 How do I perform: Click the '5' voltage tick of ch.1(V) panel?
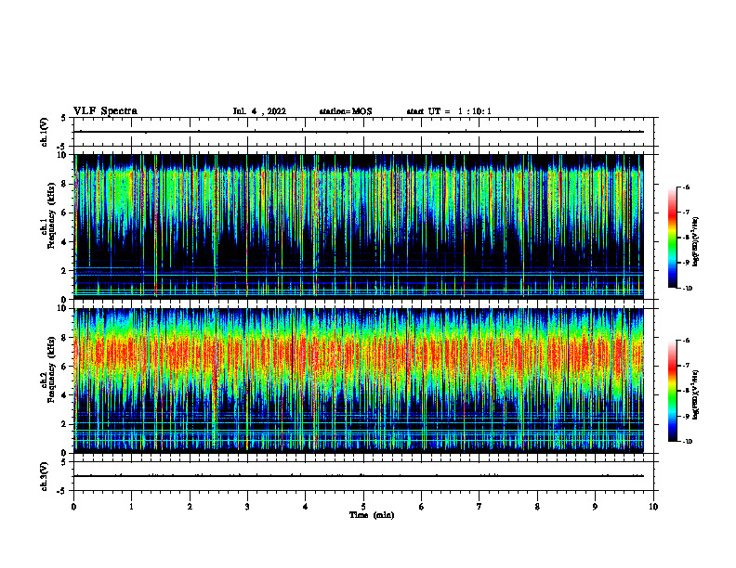[64, 118]
